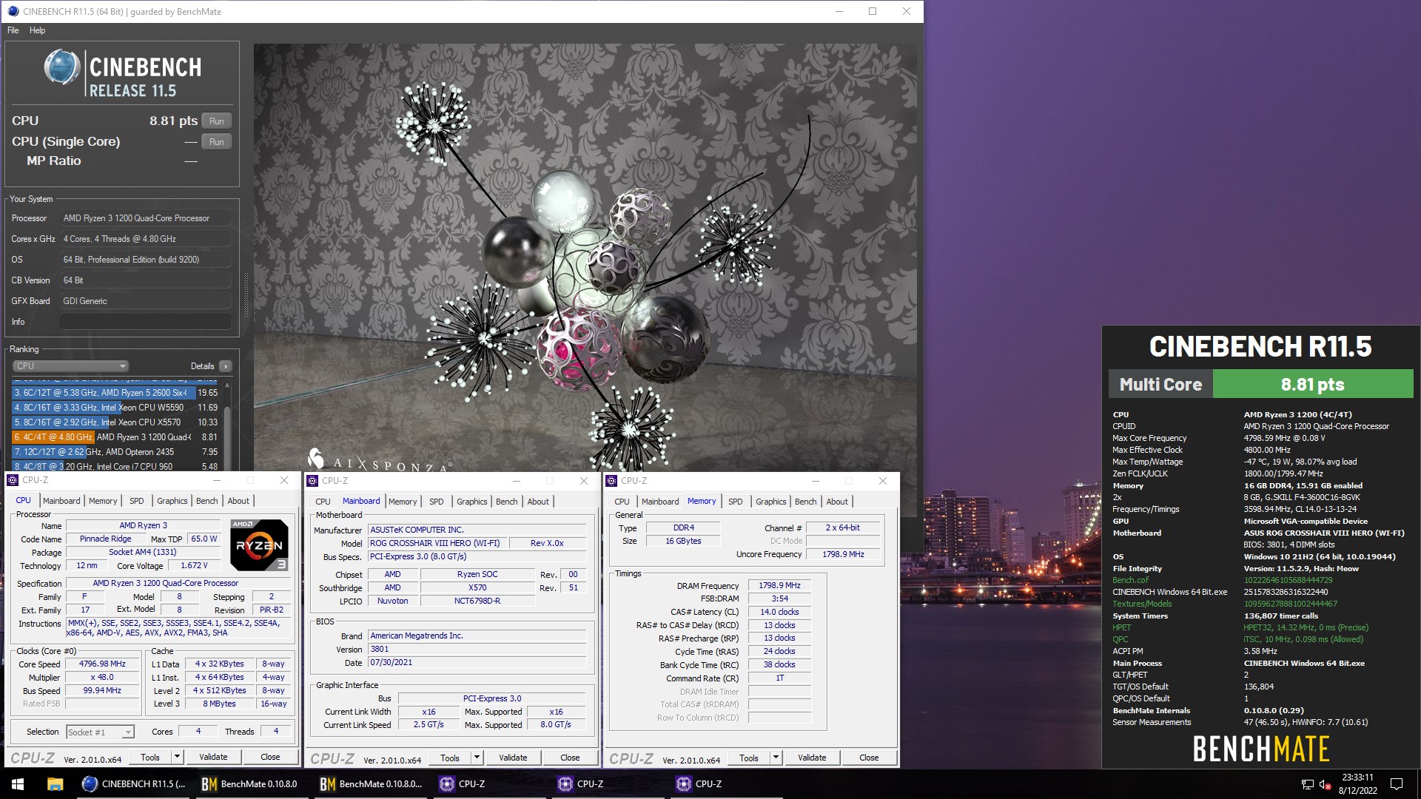
Task: Click muted volume tray icon
Action: point(1326,784)
